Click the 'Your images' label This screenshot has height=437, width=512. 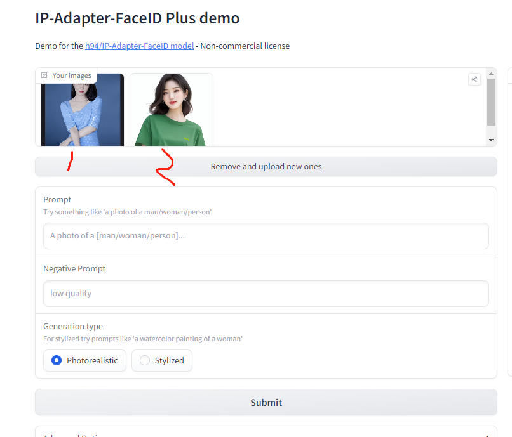coord(72,75)
